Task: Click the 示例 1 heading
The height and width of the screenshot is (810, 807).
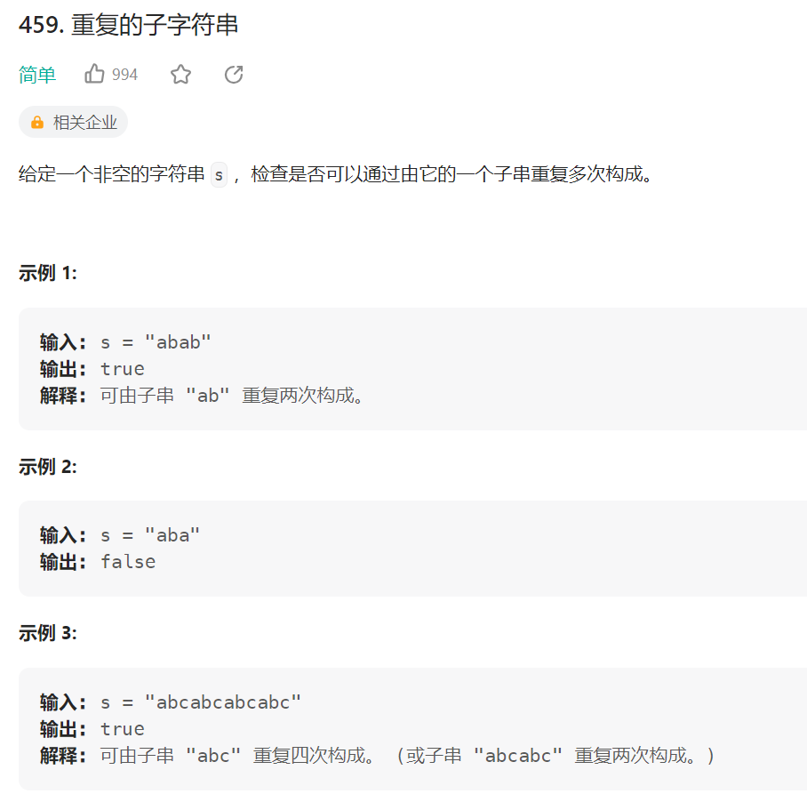Action: 48,273
